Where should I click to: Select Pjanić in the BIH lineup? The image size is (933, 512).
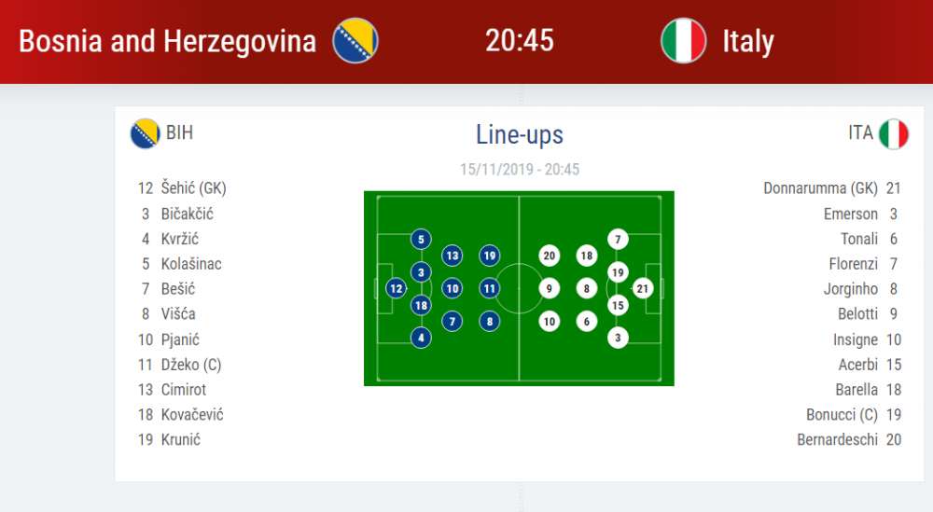180,339
